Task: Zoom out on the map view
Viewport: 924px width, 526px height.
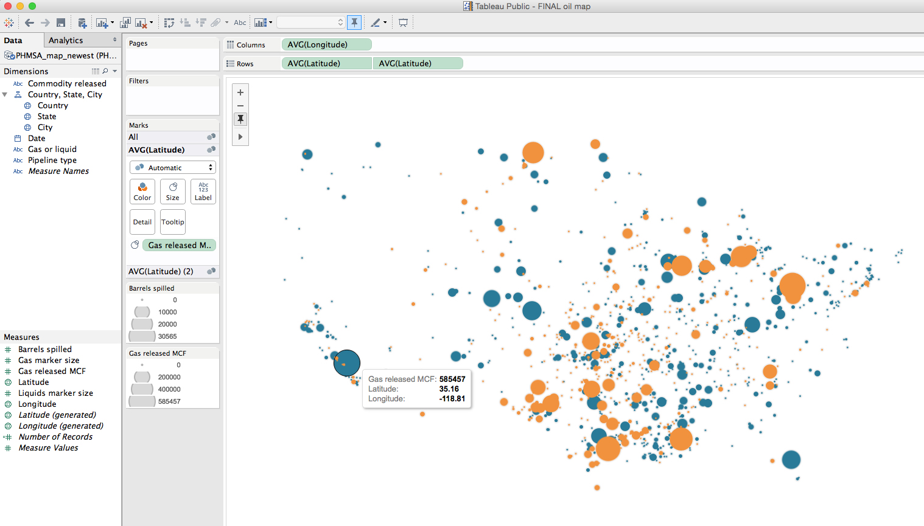Action: [x=240, y=106]
